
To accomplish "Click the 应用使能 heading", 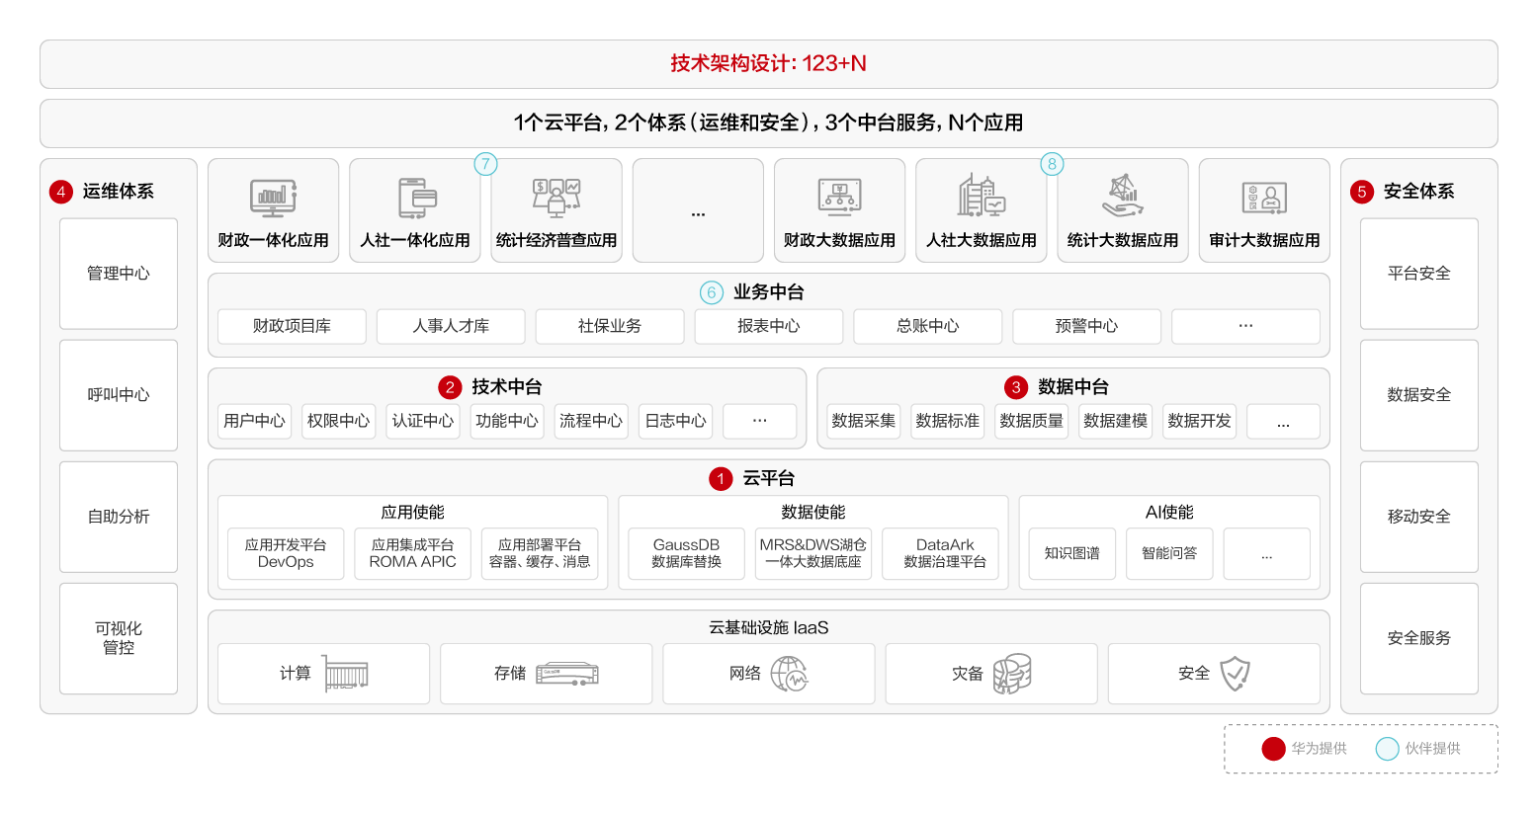I will [x=413, y=513].
